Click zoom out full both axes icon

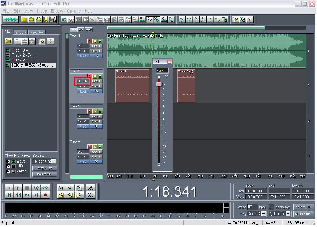click(79, 188)
